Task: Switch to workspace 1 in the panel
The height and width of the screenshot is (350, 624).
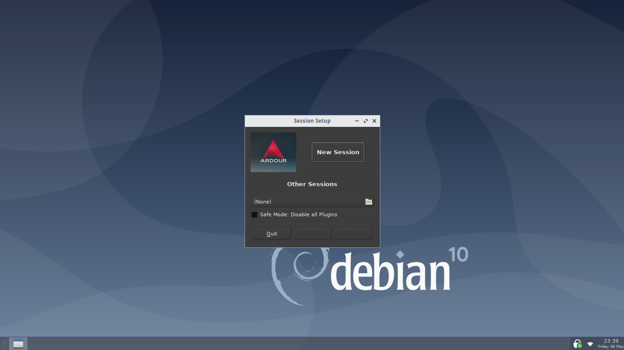Action: click(5, 344)
